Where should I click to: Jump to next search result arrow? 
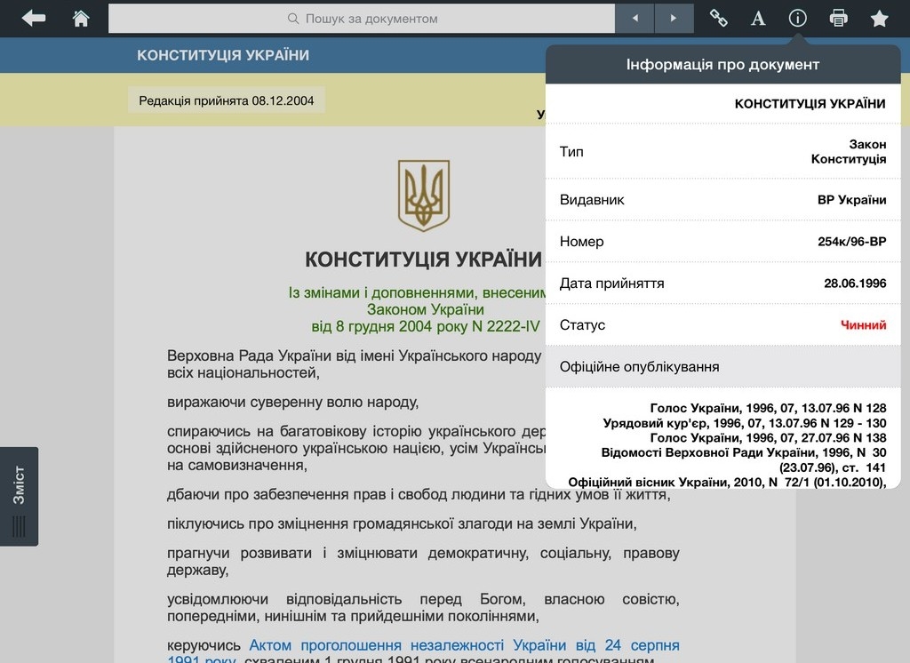click(x=674, y=19)
